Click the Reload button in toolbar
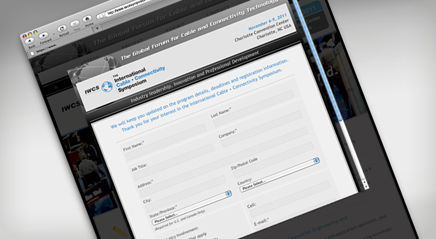Image resolution: width=436 pixels, height=239 pixels. (62, 28)
